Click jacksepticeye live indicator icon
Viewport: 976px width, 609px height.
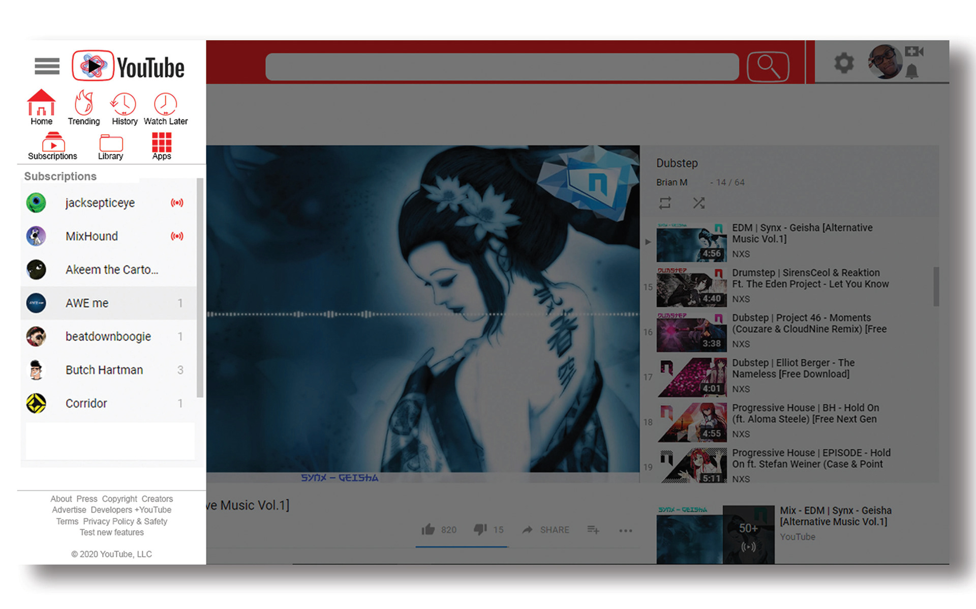point(177,202)
